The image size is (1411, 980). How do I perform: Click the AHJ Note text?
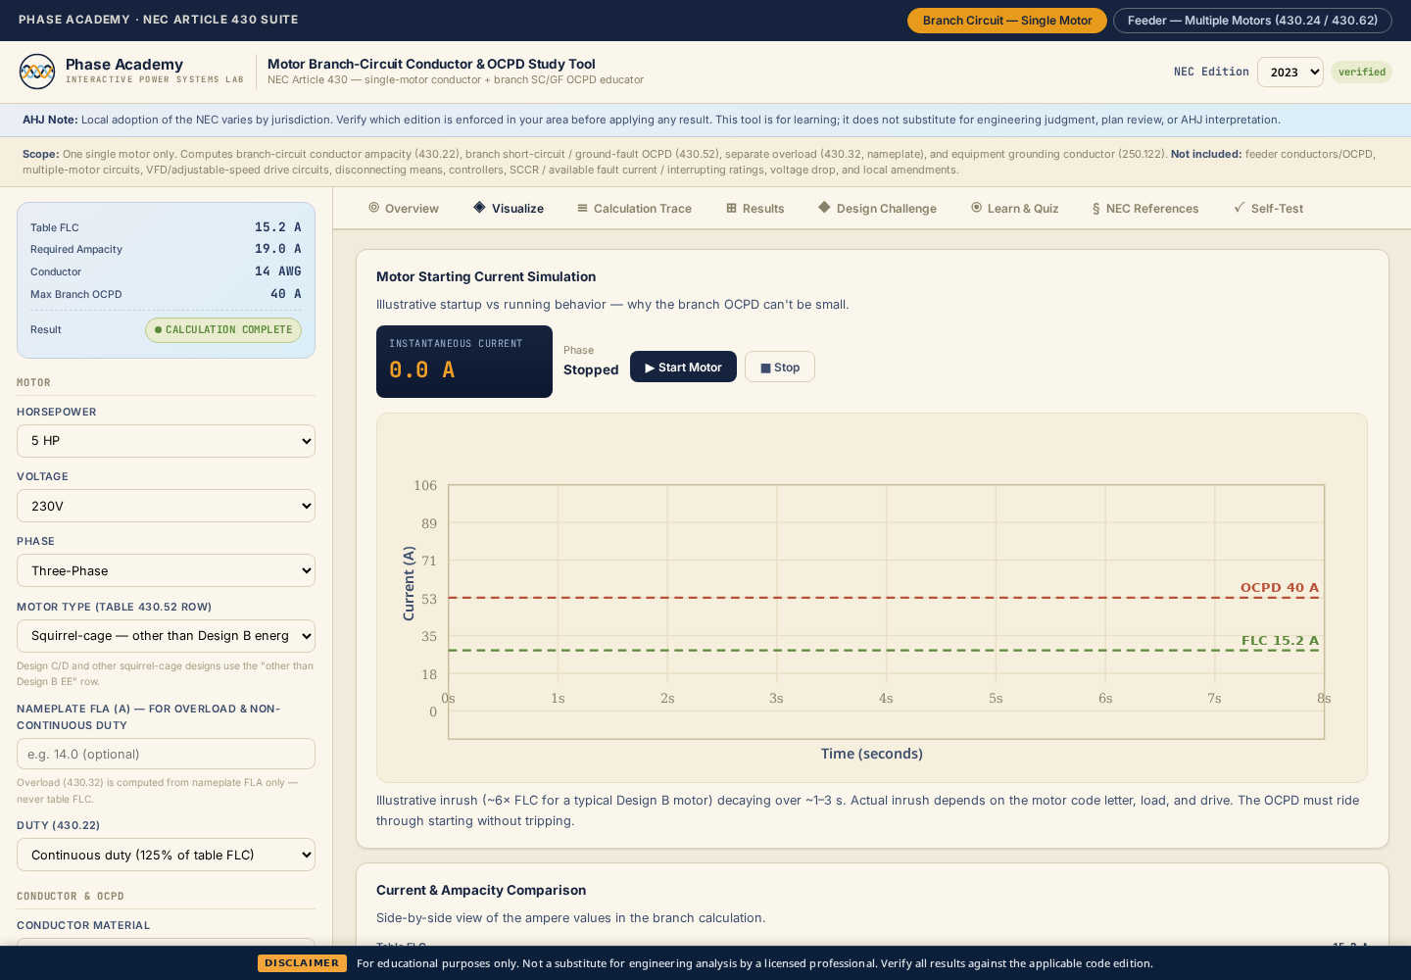(652, 120)
